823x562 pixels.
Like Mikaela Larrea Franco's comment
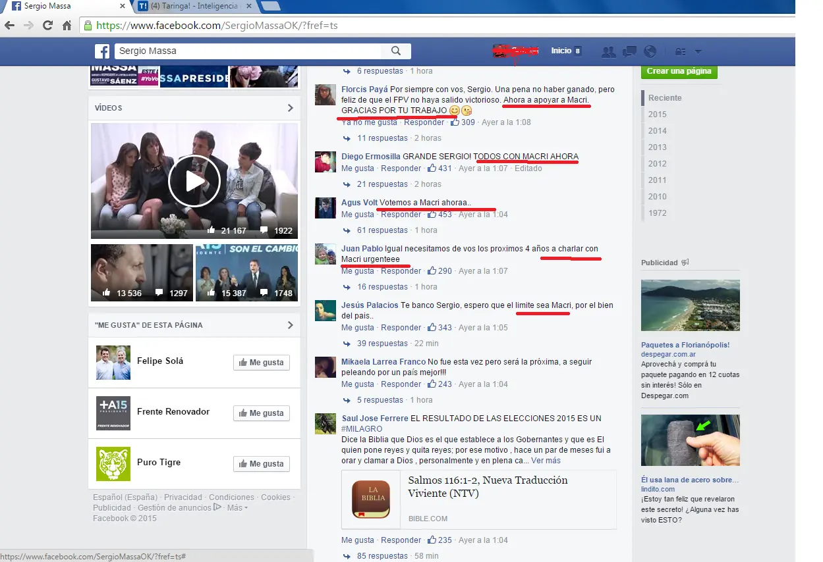point(358,384)
